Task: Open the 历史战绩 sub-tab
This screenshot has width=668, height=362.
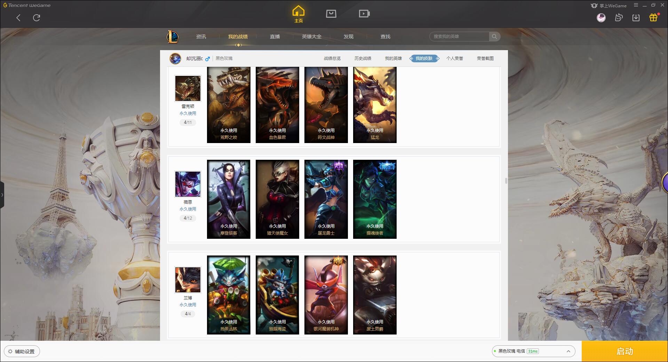Action: (363, 58)
